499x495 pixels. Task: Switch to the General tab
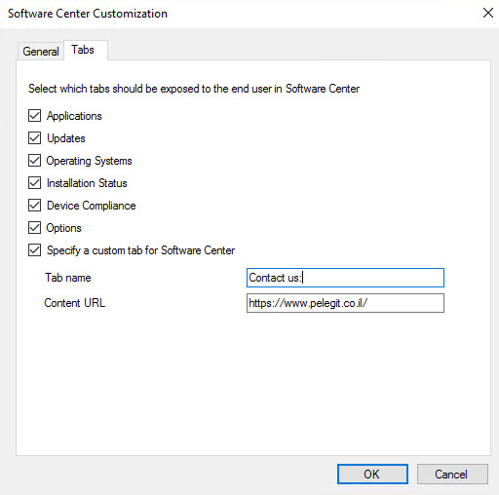click(40, 52)
